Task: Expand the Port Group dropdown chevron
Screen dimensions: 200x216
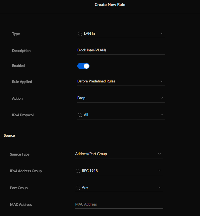Action: point(159,187)
